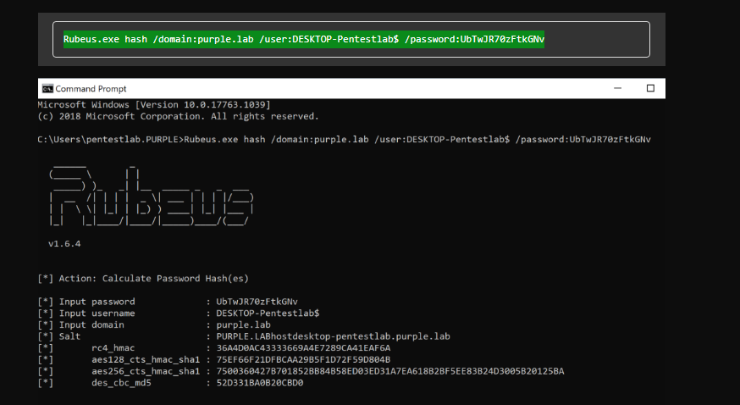The width and height of the screenshot is (740, 405).
Task: Click the C:\Users\pentestlab.PURPLE prompt command line
Action: pos(344,140)
